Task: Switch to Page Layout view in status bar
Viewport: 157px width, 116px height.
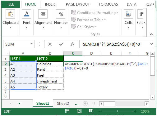Action: pyautogui.click(x=79, y=111)
